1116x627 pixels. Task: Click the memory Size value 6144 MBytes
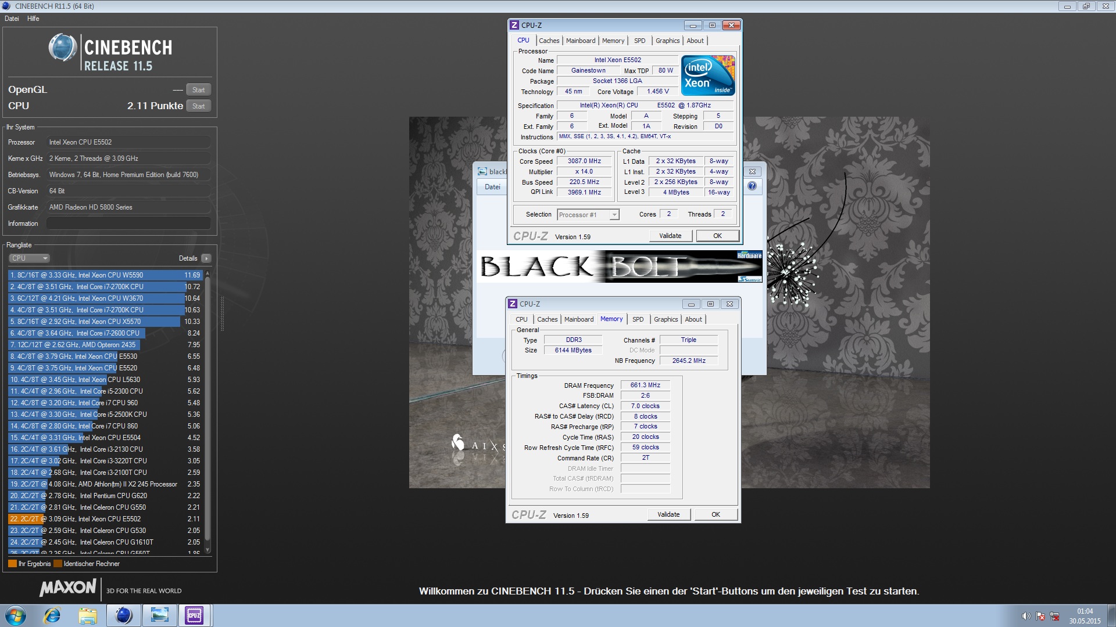(573, 351)
